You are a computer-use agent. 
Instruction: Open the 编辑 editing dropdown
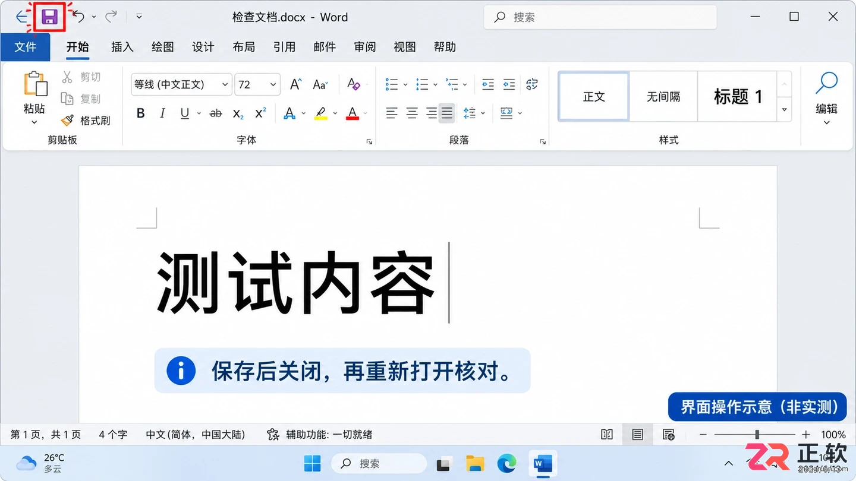coord(826,99)
